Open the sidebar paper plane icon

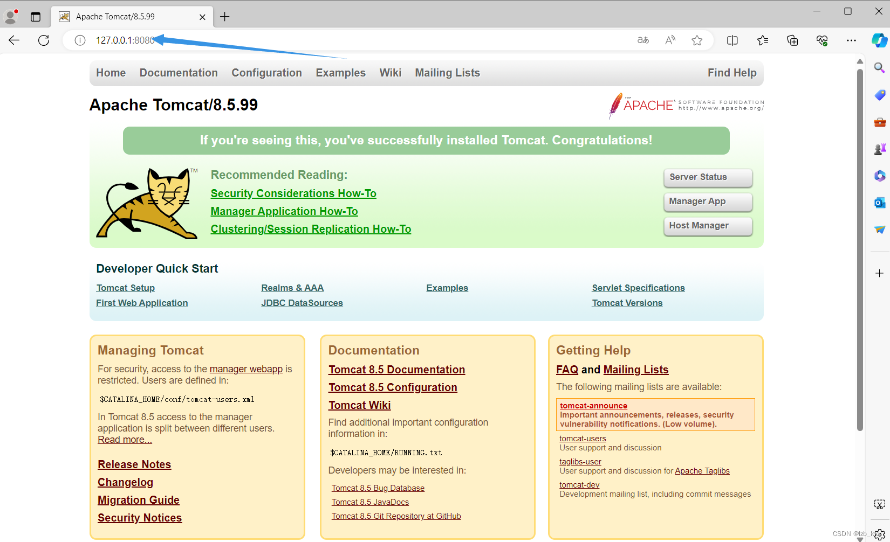click(880, 230)
